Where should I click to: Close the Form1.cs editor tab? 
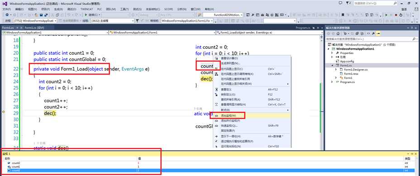(x=21, y=28)
